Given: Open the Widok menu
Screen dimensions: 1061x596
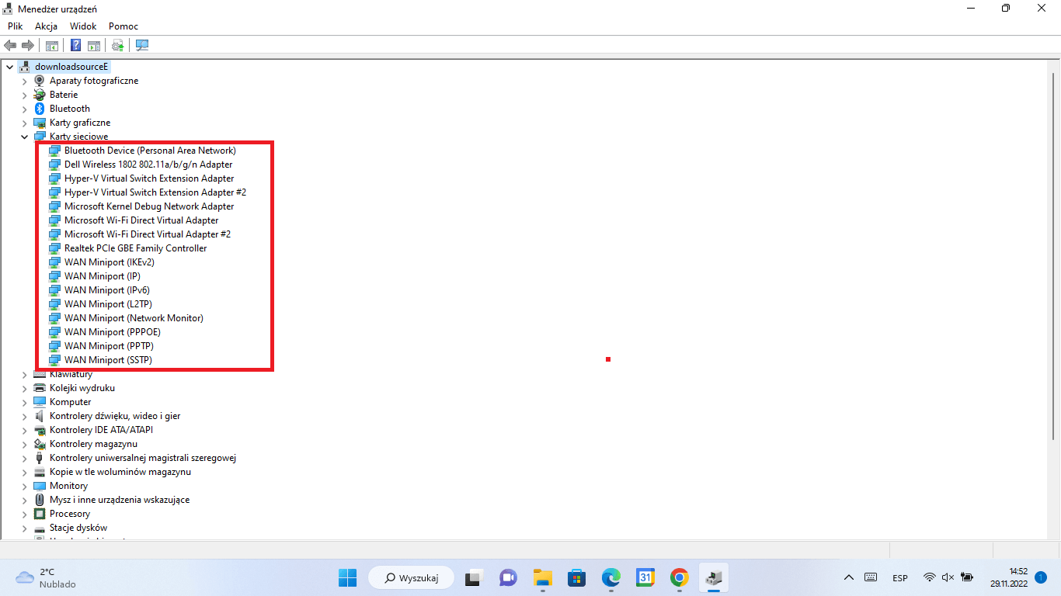Looking at the screenshot, I should (83, 26).
